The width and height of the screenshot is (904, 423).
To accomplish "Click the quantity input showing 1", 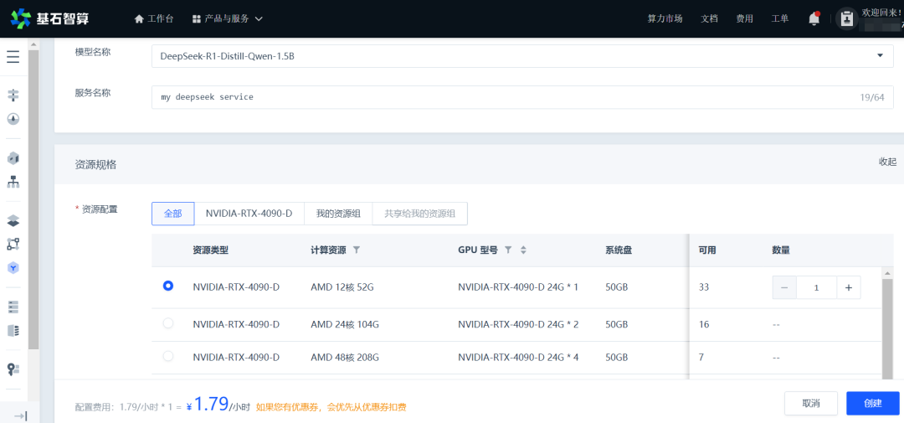I will coord(816,287).
